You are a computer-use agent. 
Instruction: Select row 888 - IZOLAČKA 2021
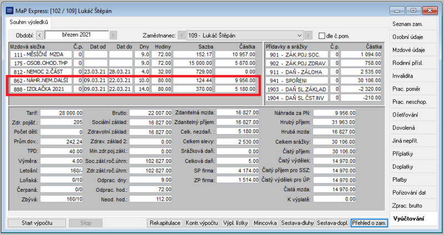[x=133, y=89]
